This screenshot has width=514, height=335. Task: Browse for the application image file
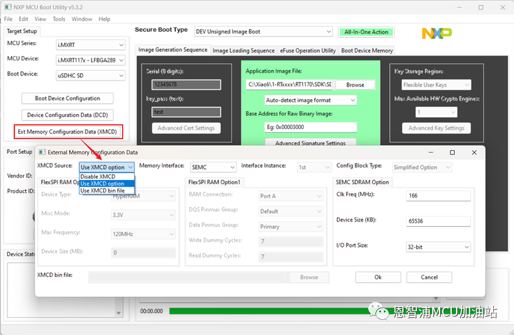click(x=355, y=85)
